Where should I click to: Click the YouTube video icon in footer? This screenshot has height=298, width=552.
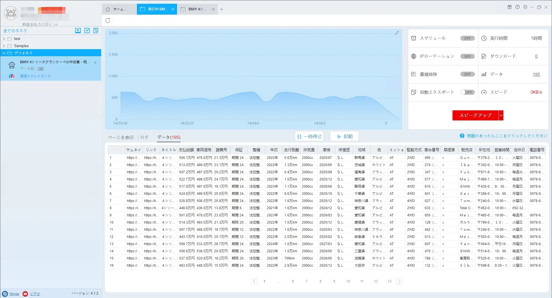tap(25, 294)
